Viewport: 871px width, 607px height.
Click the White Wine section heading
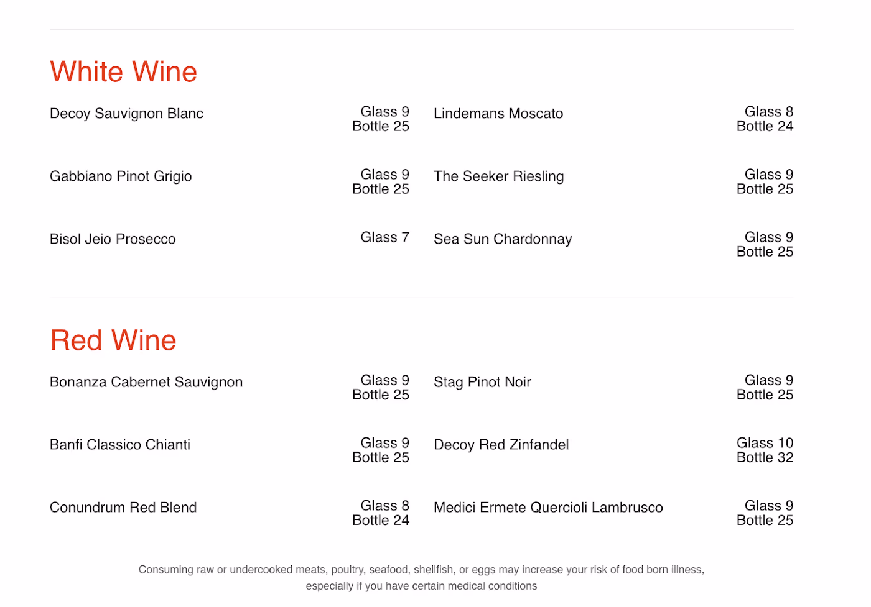click(123, 72)
